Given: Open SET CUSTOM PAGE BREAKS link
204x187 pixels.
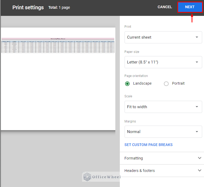Looking at the screenshot, I should (148, 145).
